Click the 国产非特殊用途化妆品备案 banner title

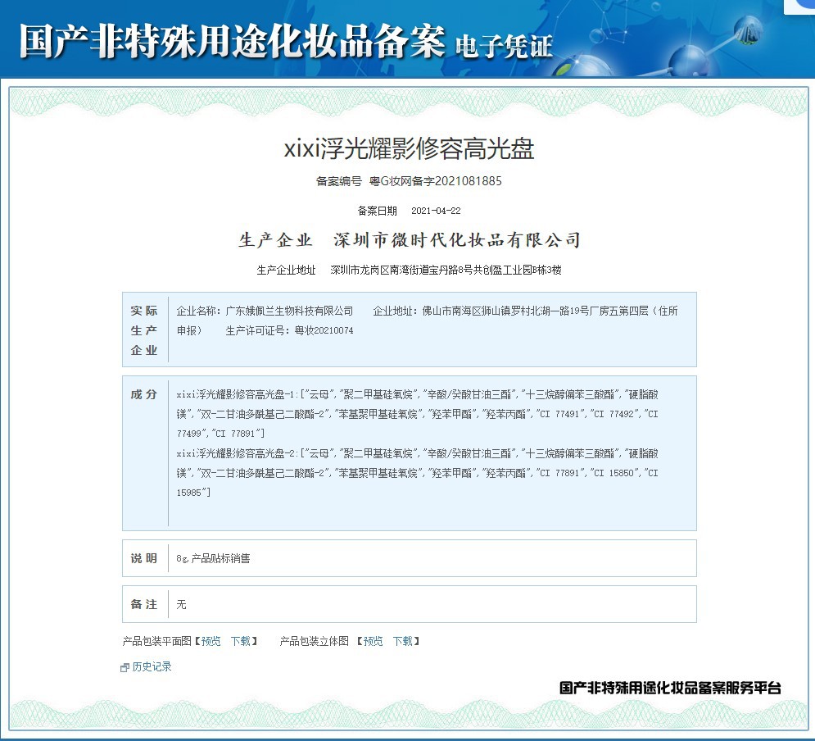[x=232, y=41]
